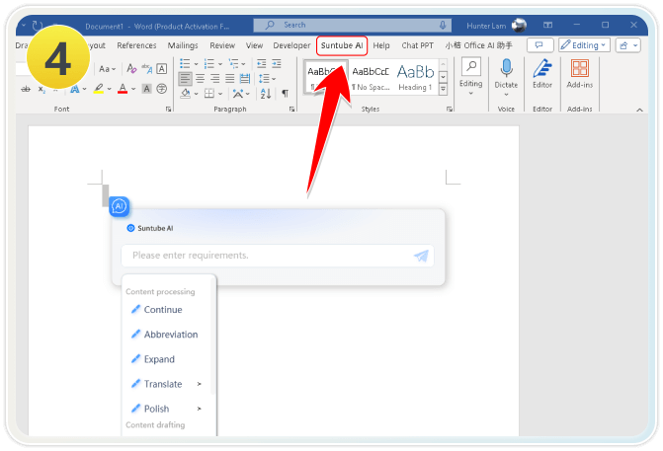The image size is (663, 451).
Task: Click the Editing magnifier icon in the ribbon
Action: pos(471,67)
